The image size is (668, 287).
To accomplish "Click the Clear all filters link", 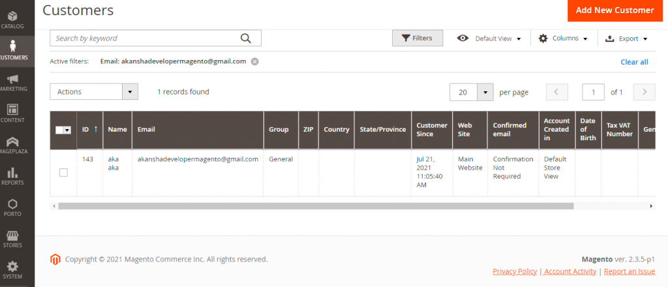I will (x=634, y=62).
